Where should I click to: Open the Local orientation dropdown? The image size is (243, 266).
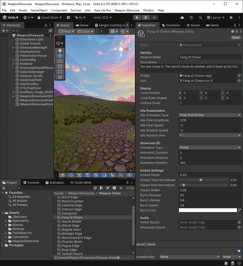(x=85, y=31)
